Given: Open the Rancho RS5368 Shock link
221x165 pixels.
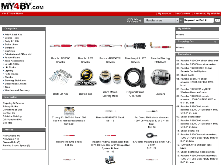Looking at the screenshot, I should click(x=69, y=142).
